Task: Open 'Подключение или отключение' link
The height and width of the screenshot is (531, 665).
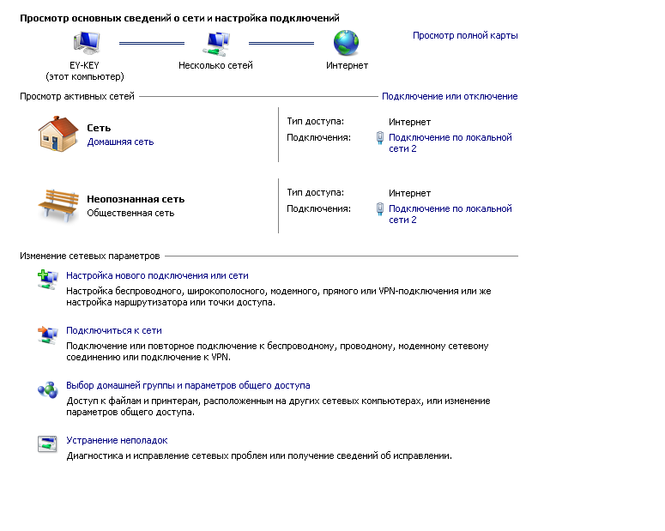Action: [x=450, y=96]
